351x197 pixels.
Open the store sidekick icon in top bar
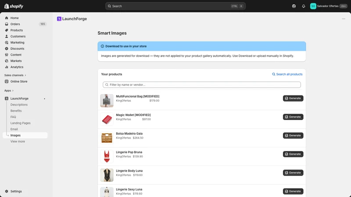click(x=294, y=6)
